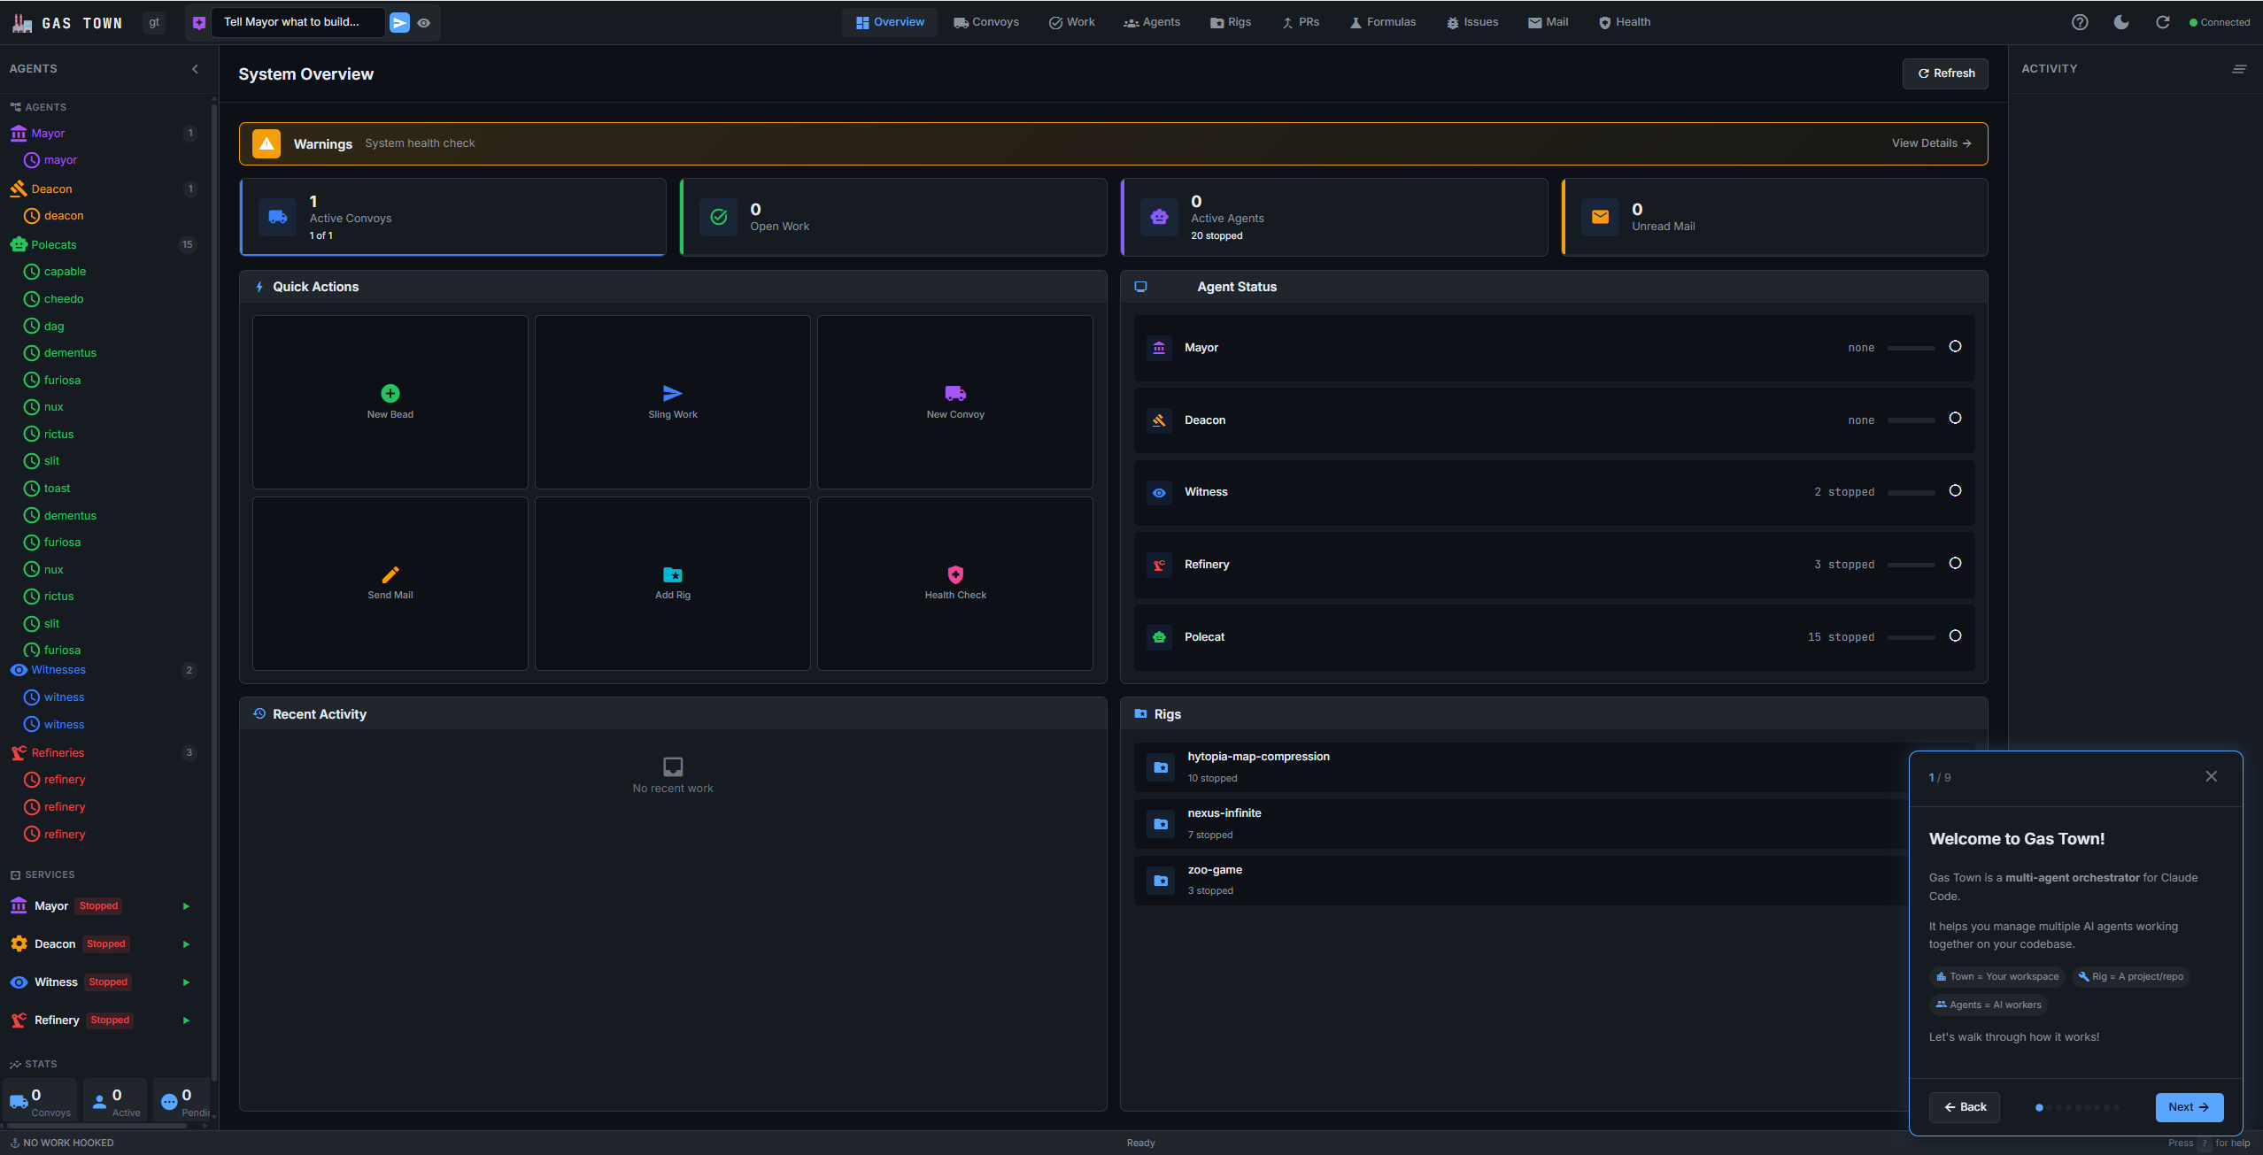This screenshot has width=2263, height=1155.
Task: Click the Add Rig quick action
Action: [672, 582]
